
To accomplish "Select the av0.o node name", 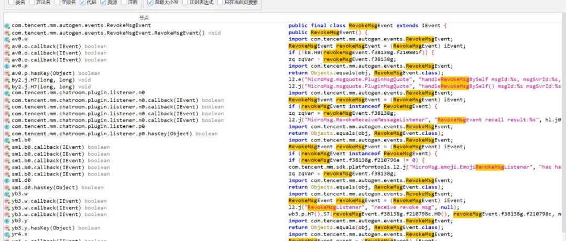I will click(19, 39).
